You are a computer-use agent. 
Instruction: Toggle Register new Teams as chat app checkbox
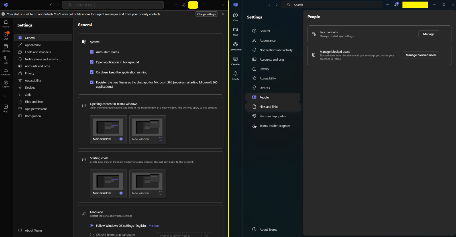pos(92,82)
